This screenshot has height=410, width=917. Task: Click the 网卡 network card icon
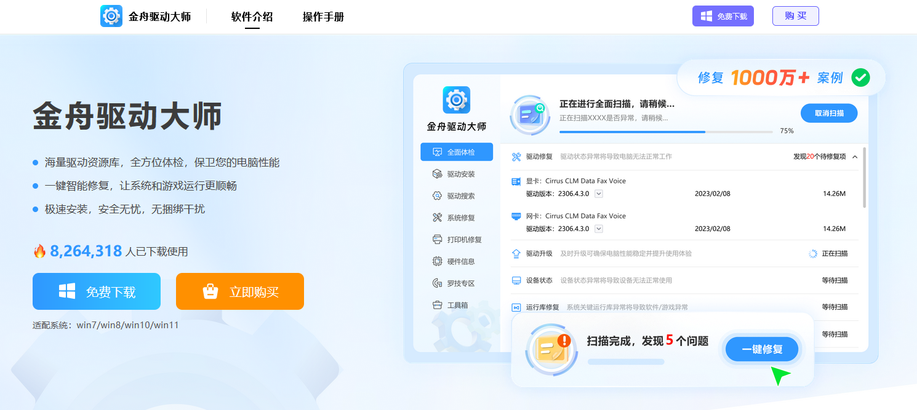(x=516, y=216)
